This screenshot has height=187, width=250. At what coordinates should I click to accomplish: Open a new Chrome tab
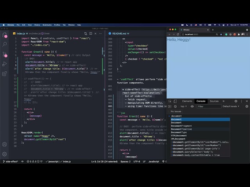coord(212,30)
